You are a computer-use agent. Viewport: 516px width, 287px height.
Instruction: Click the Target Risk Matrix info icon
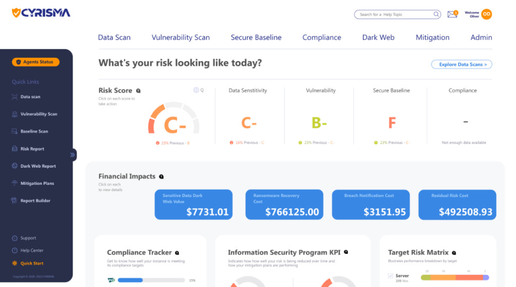pos(454,253)
